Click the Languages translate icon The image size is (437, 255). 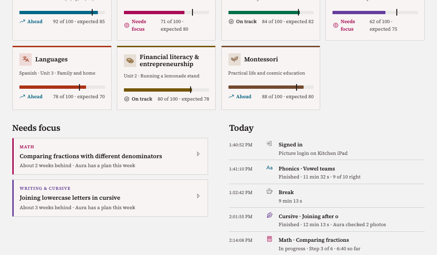26,59
